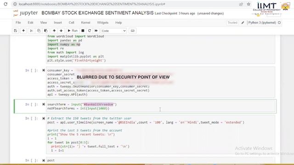
Task: Open the Edit menu
Action: tap(30, 22)
